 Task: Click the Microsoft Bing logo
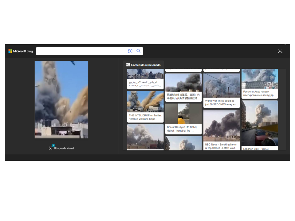(x=21, y=51)
